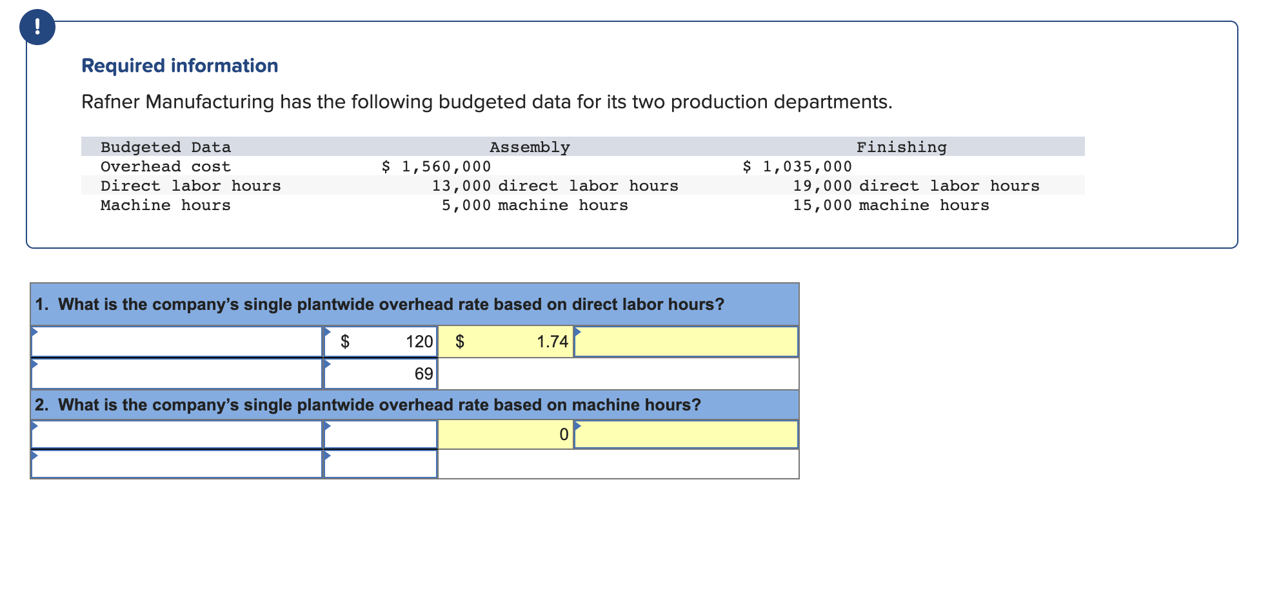Click the exclamation alert icon
The height and width of the screenshot is (598, 1261).
[37, 27]
